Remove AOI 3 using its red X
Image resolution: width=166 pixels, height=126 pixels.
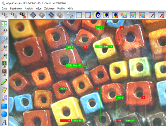98,89
